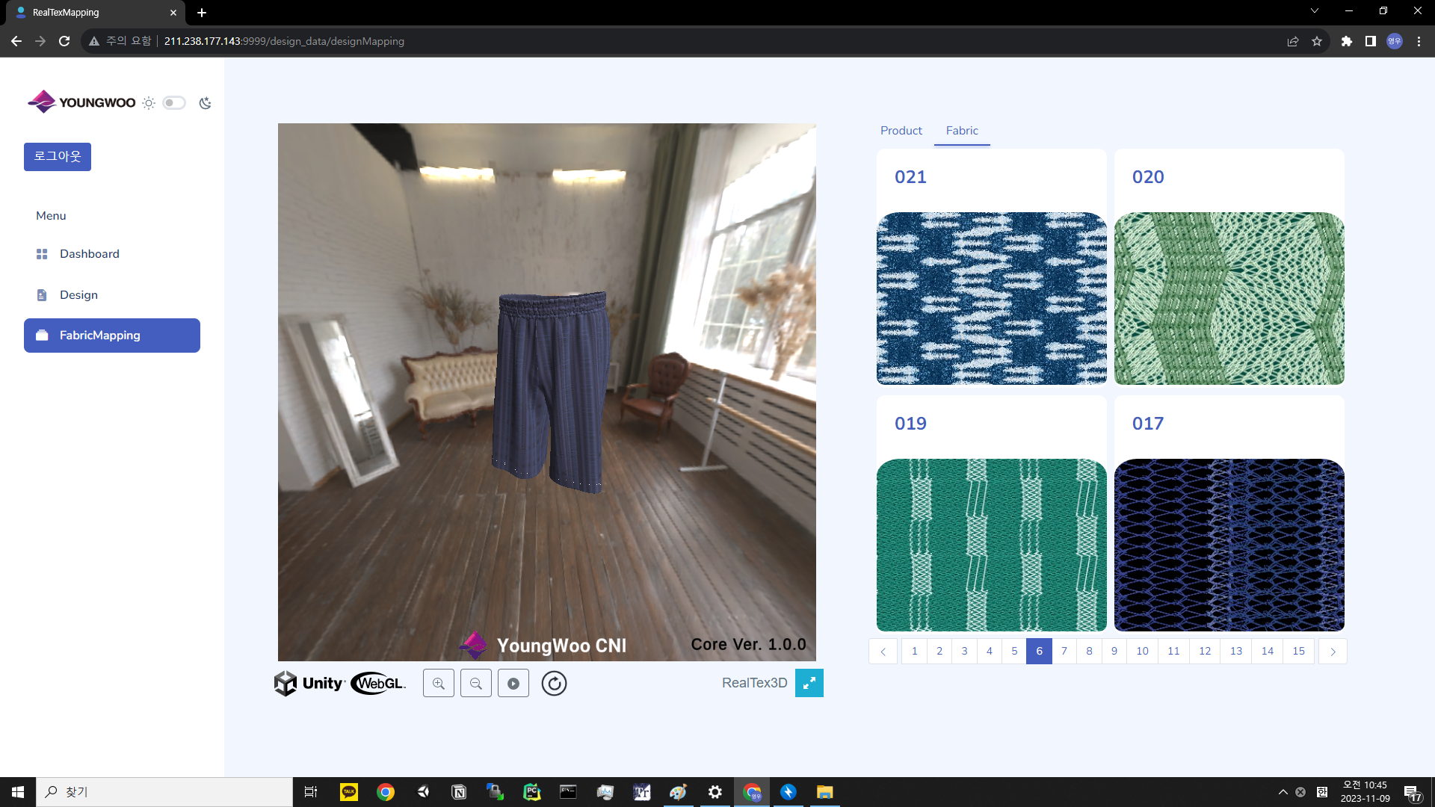Screen dimensions: 1435x807
Task: Open the Dashboard menu item
Action: pos(89,254)
